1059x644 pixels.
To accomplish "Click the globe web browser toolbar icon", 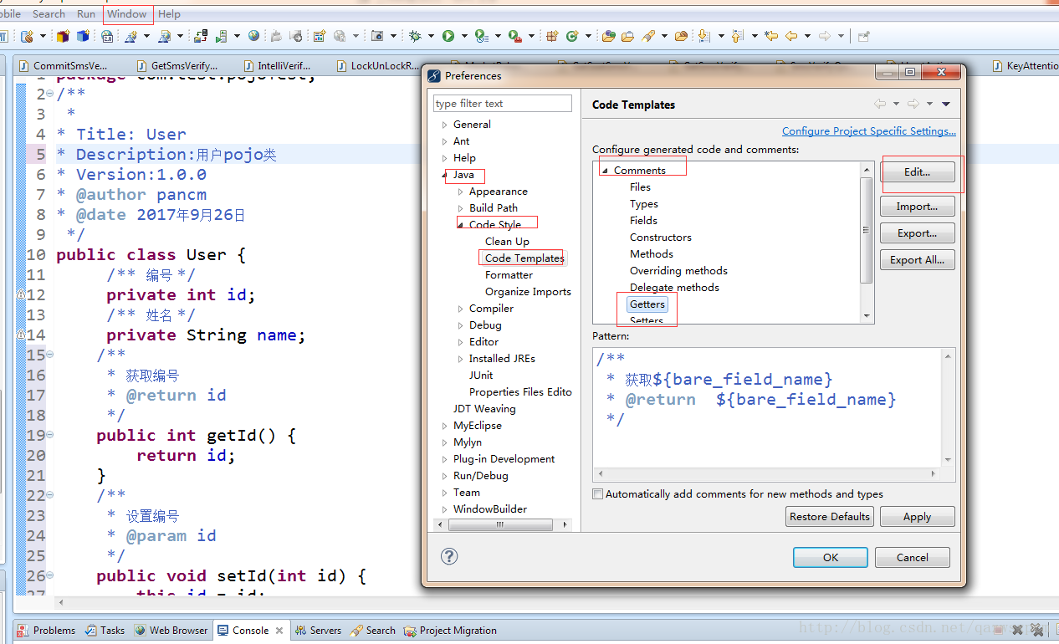I will click(253, 36).
